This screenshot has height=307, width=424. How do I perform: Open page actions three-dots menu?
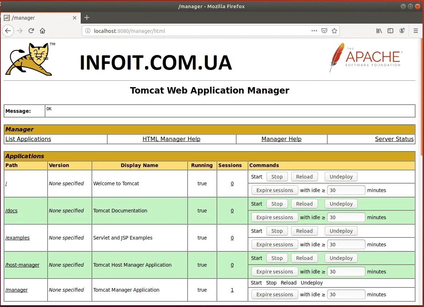[x=314, y=31]
